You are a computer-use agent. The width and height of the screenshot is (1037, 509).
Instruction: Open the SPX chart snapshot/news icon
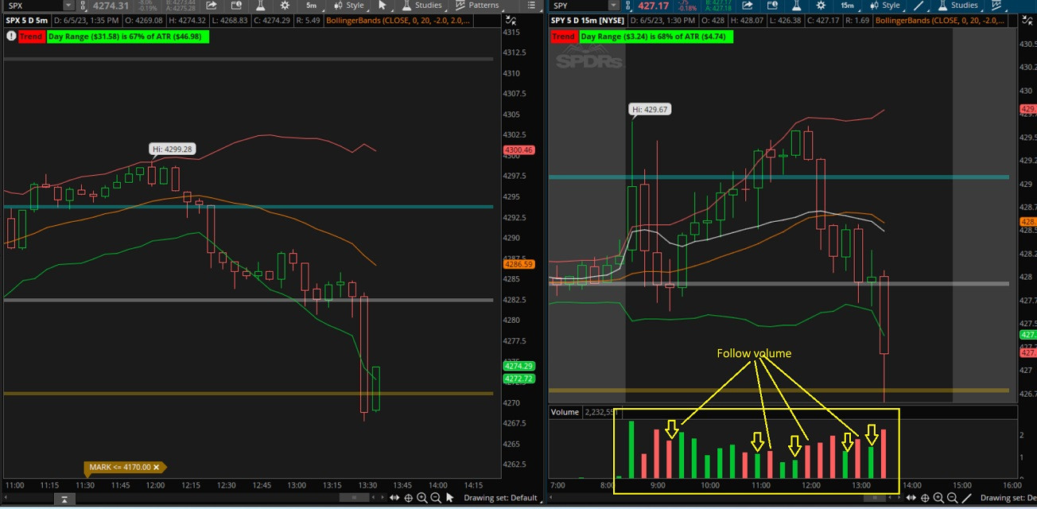pos(236,6)
